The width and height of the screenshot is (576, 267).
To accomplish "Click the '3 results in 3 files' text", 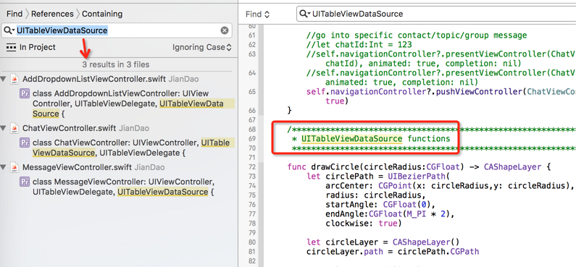I will 116,64.
